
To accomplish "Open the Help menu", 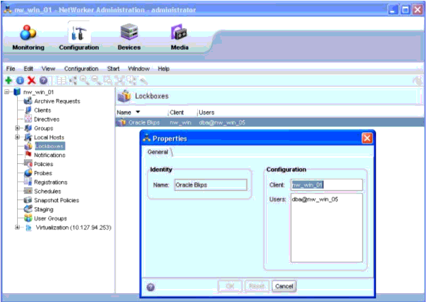I will [x=164, y=69].
